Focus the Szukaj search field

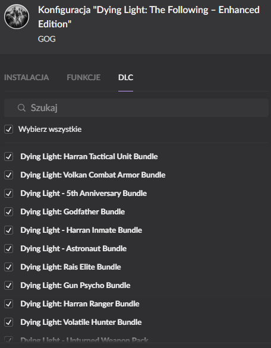(x=136, y=108)
